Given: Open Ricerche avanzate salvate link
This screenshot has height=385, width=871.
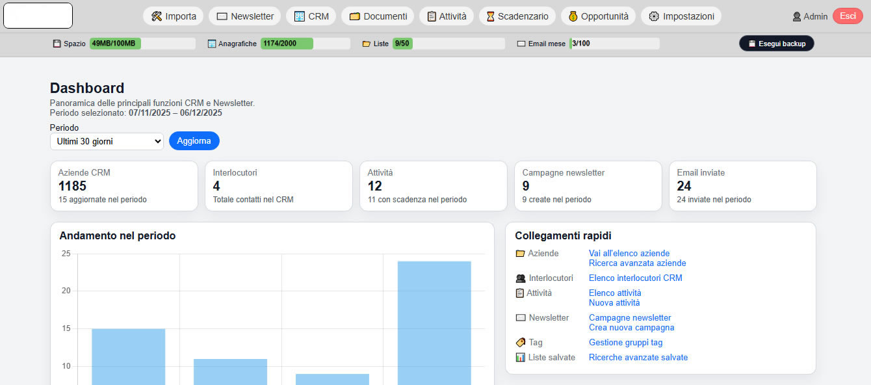Looking at the screenshot, I should click(638, 358).
